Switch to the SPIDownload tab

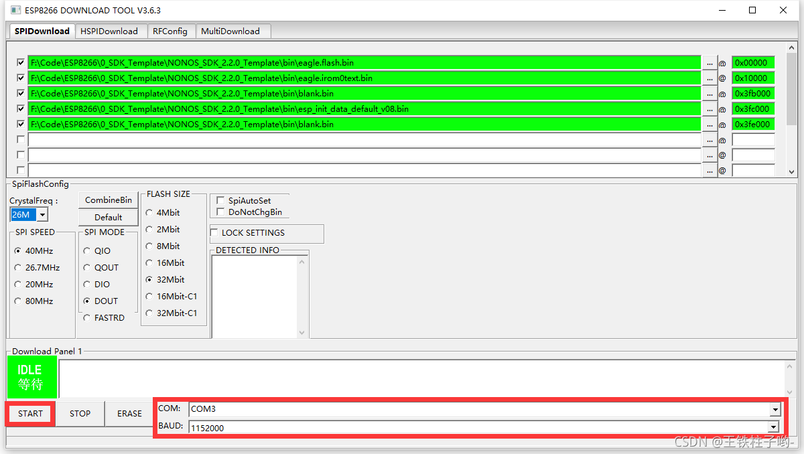pos(42,31)
